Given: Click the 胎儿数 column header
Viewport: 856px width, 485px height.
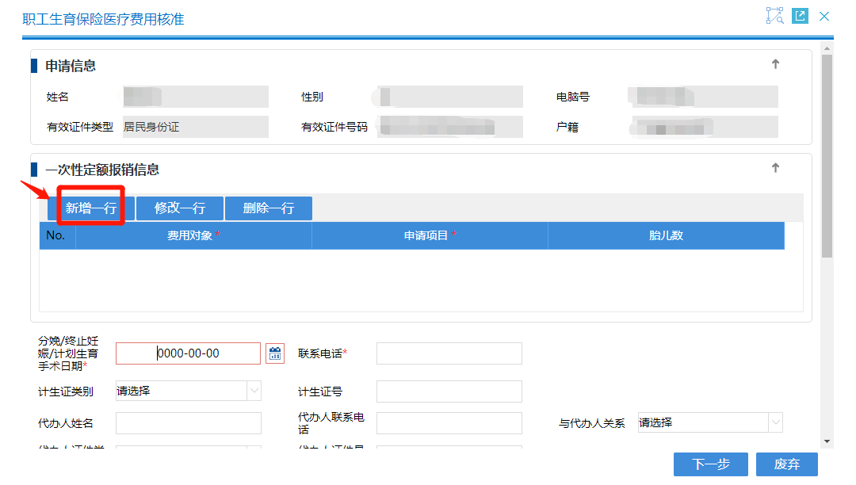Looking at the screenshot, I should click(666, 236).
